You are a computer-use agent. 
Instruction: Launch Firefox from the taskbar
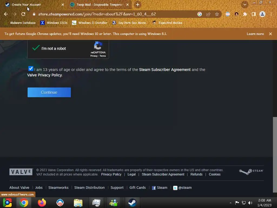coord(42,203)
